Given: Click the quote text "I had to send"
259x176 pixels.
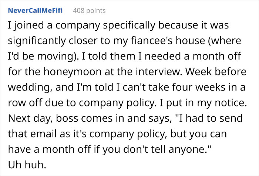Looking at the screenshot, I should click(201, 117).
